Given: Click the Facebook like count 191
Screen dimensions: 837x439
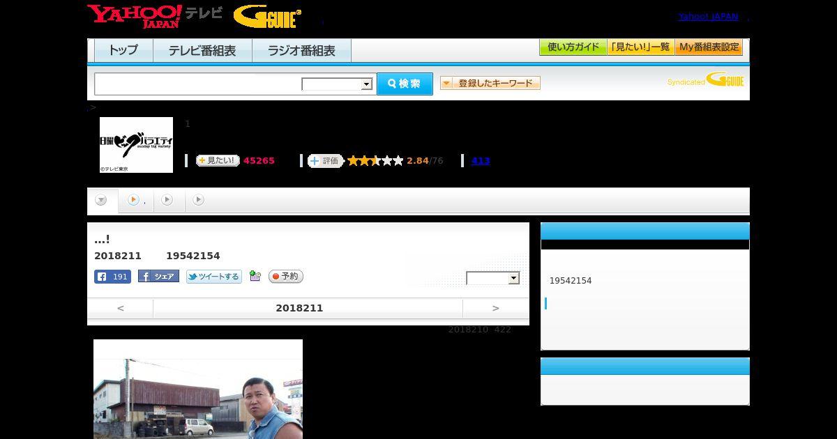Looking at the screenshot, I should coord(112,277).
